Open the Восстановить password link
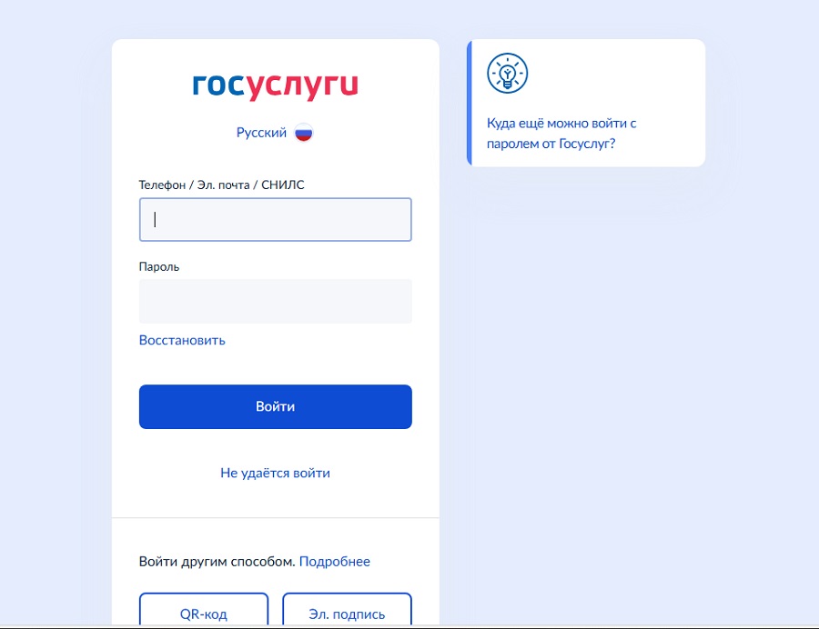819x629 pixels. tap(182, 340)
